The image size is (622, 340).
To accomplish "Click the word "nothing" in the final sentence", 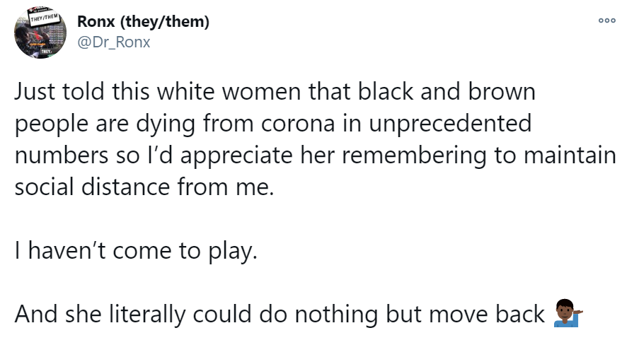I will pyautogui.click(x=336, y=315).
